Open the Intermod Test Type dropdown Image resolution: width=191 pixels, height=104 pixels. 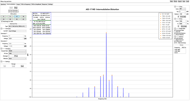pyautogui.click(x=17, y=26)
